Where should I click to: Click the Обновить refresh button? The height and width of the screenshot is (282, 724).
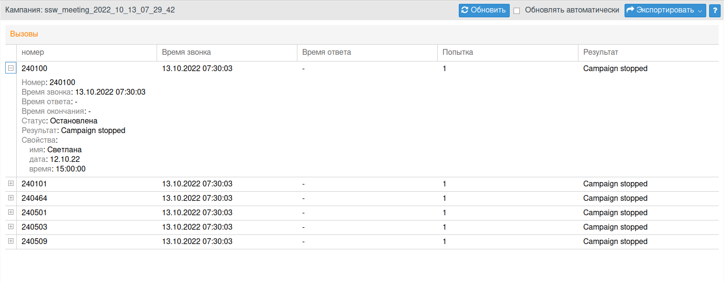point(484,10)
